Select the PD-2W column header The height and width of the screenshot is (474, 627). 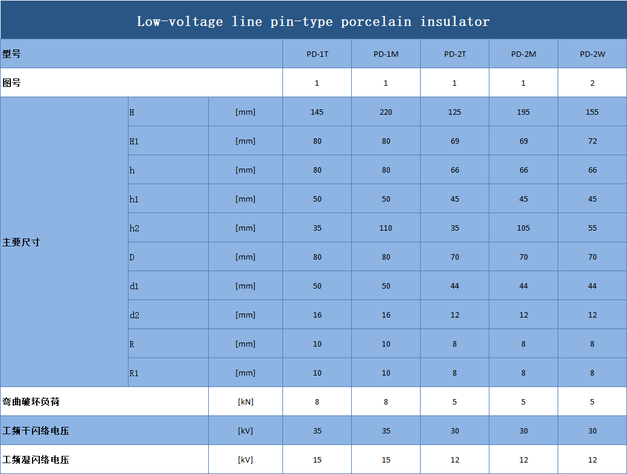(x=592, y=54)
